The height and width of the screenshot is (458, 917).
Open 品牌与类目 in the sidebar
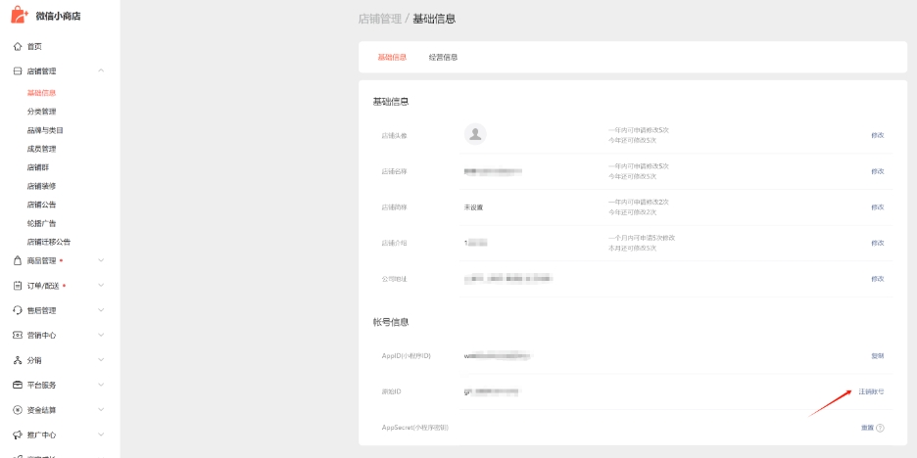tap(45, 130)
